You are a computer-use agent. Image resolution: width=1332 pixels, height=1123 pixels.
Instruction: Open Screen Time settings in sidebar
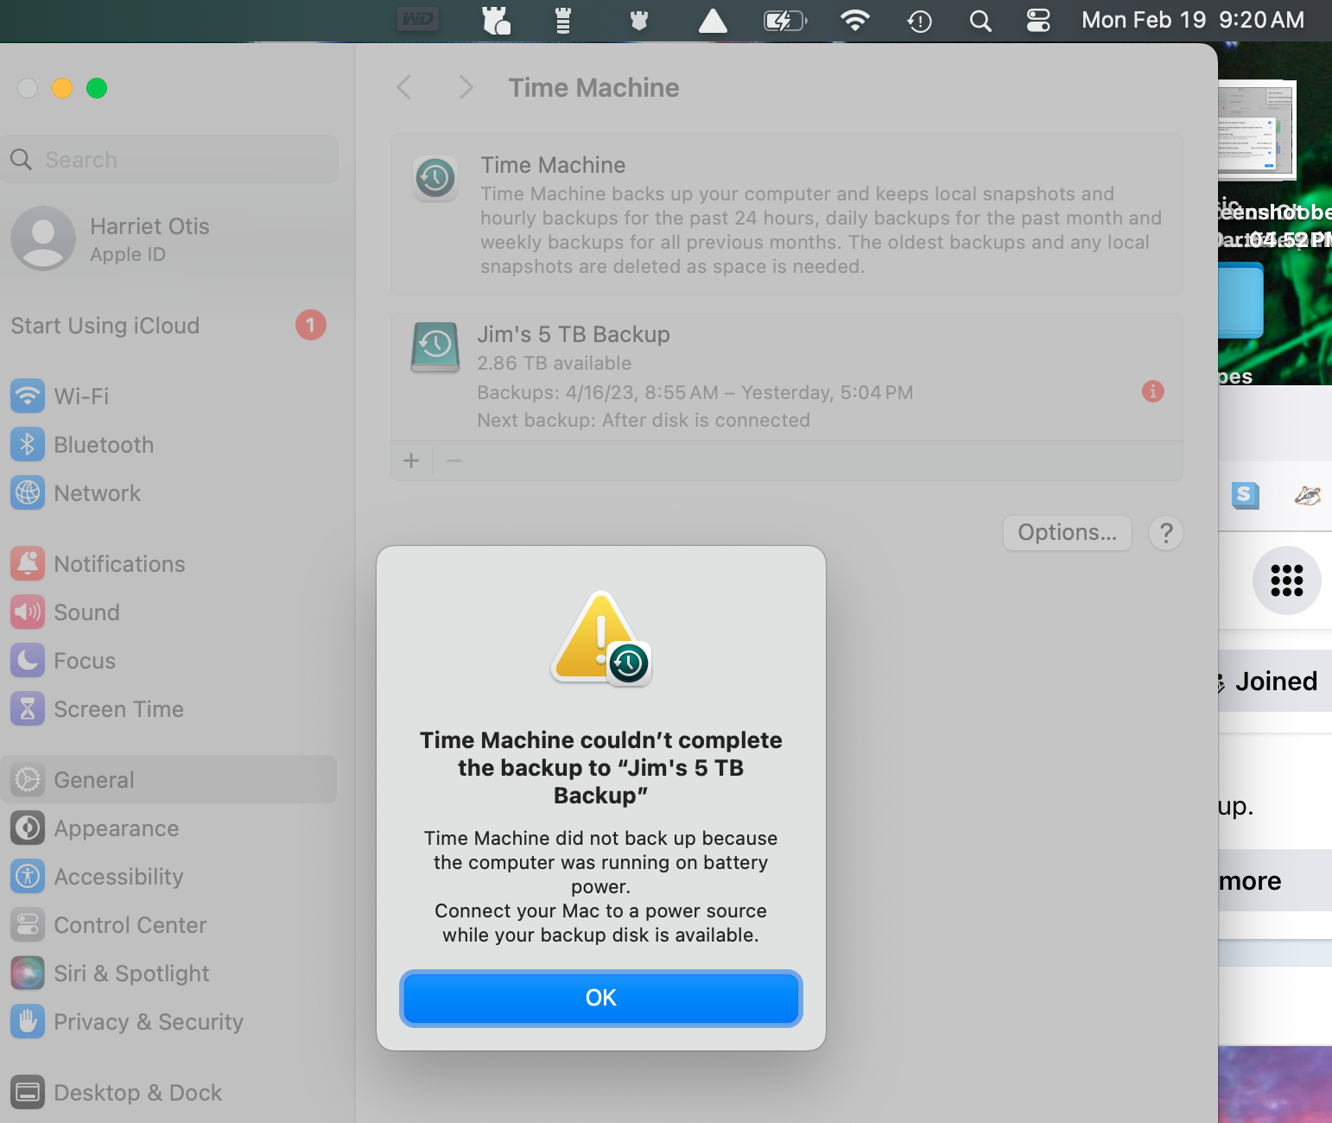coord(169,709)
